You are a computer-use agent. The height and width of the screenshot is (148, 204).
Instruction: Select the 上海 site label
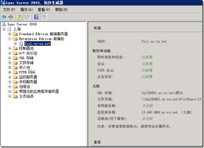click(x=17, y=29)
